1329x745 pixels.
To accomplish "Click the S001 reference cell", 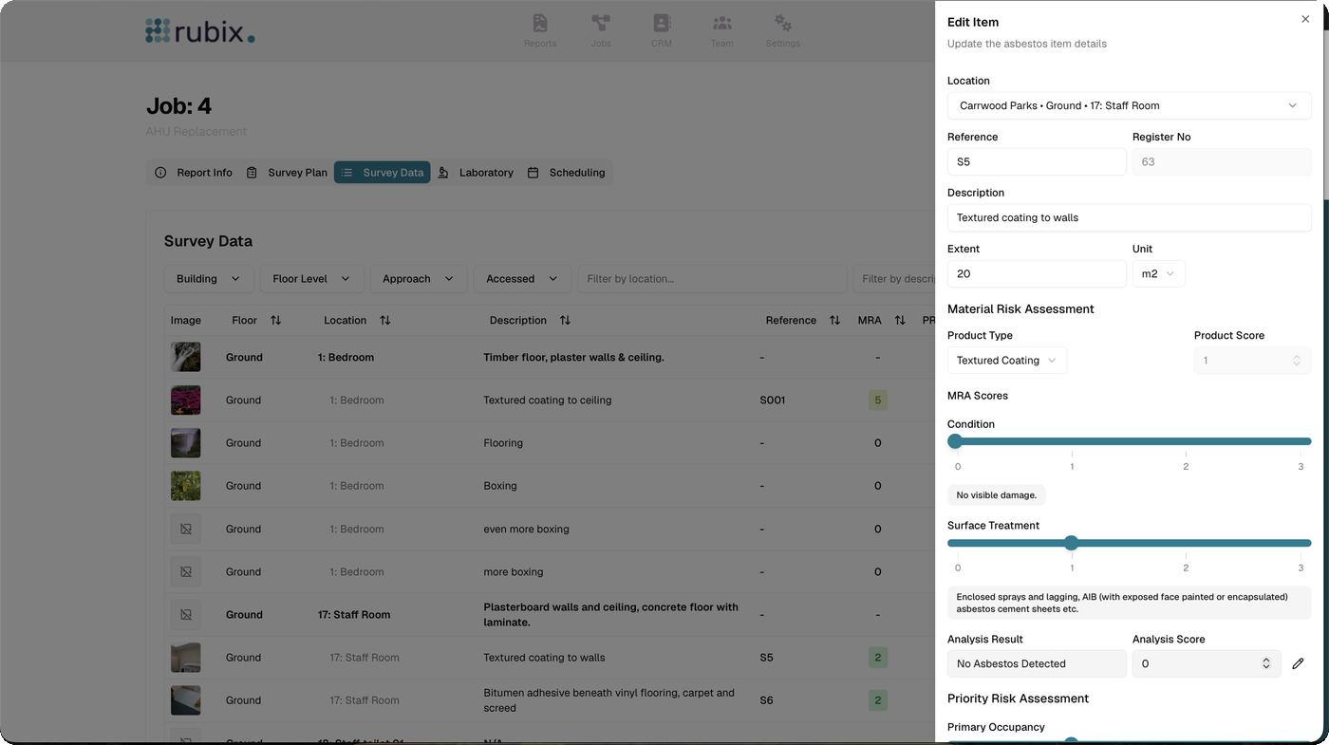I will coord(773,400).
